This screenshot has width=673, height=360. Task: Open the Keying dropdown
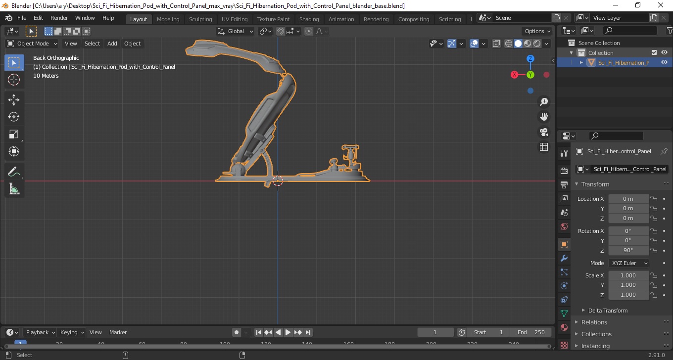pyautogui.click(x=72, y=332)
